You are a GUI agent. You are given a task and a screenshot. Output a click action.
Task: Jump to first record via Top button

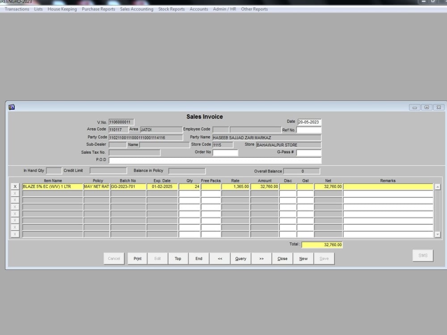tap(178, 258)
